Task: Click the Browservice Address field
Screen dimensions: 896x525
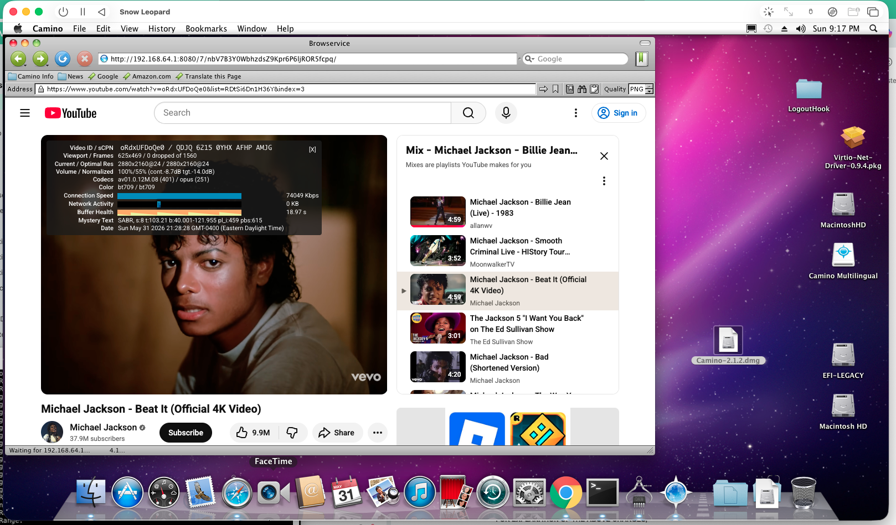Action: 286,89
